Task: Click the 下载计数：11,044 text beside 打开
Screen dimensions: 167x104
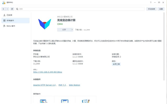Action: [x=82, y=30]
